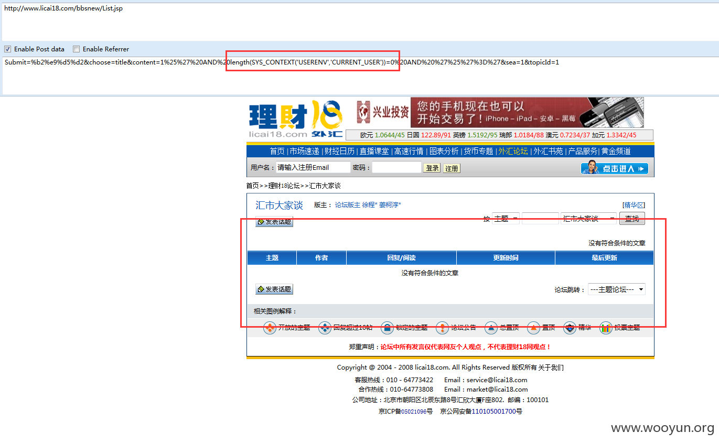719x443 pixels.
Task: Click the 开放的主题 legend icon
Action: click(x=270, y=328)
